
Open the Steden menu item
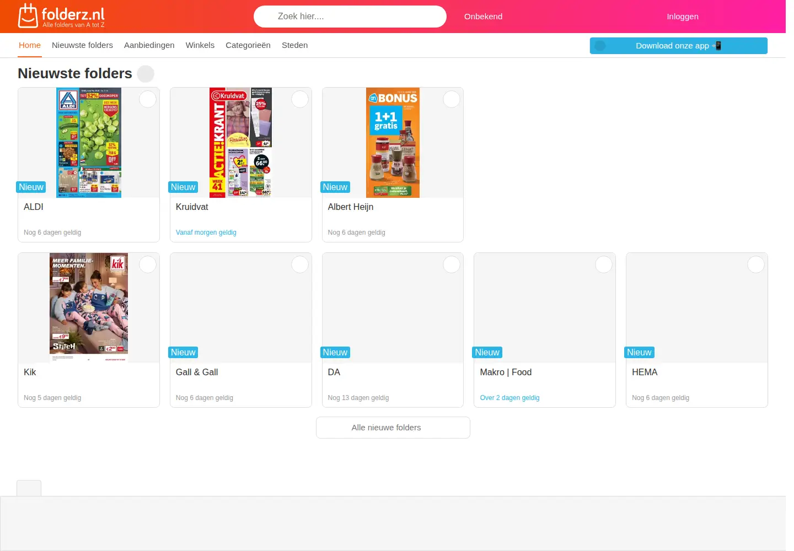(x=294, y=45)
